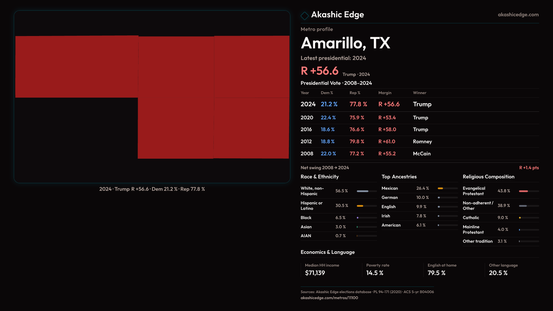Open the akashicedge.com link in the header
Viewport: 553px width, 311px height.
[x=518, y=15]
